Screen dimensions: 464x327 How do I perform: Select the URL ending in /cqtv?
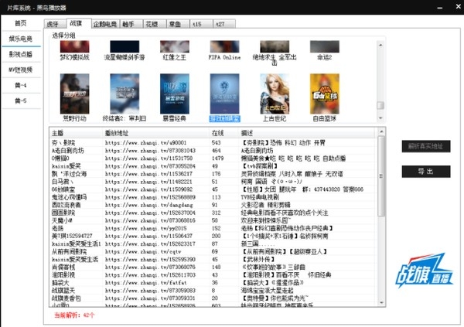(x=143, y=251)
